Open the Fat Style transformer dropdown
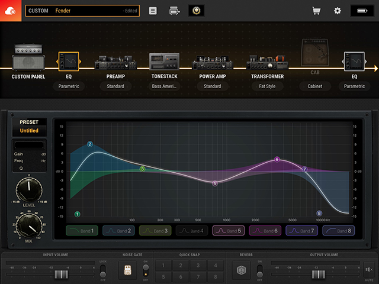The height and width of the screenshot is (284, 379). pyautogui.click(x=267, y=86)
